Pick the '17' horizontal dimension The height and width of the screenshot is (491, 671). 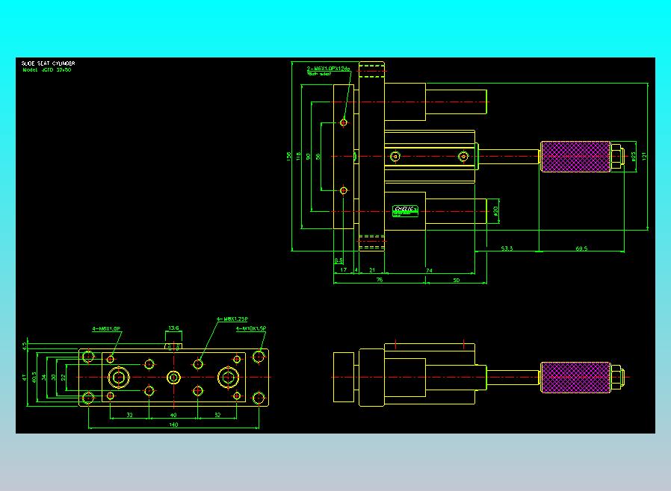click(x=343, y=270)
